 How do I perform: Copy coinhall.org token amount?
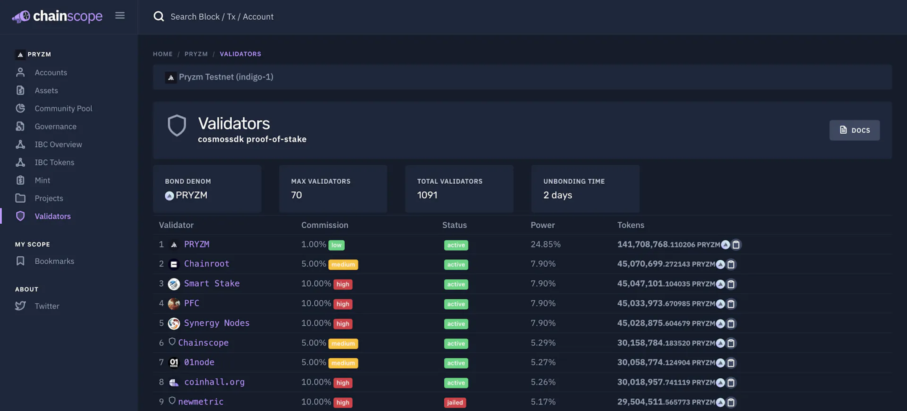731,382
